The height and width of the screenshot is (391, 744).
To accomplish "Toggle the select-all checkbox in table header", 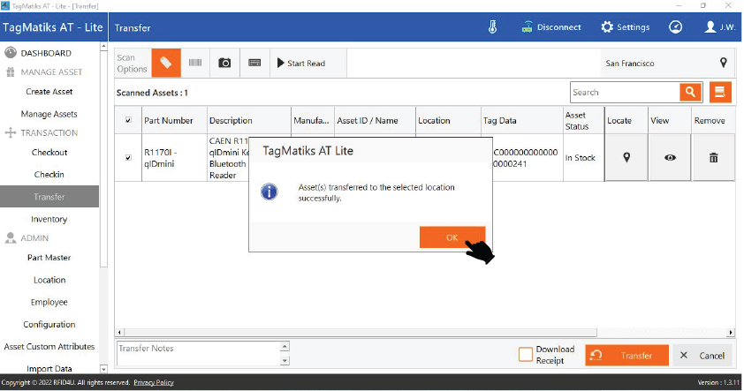I will (128, 121).
